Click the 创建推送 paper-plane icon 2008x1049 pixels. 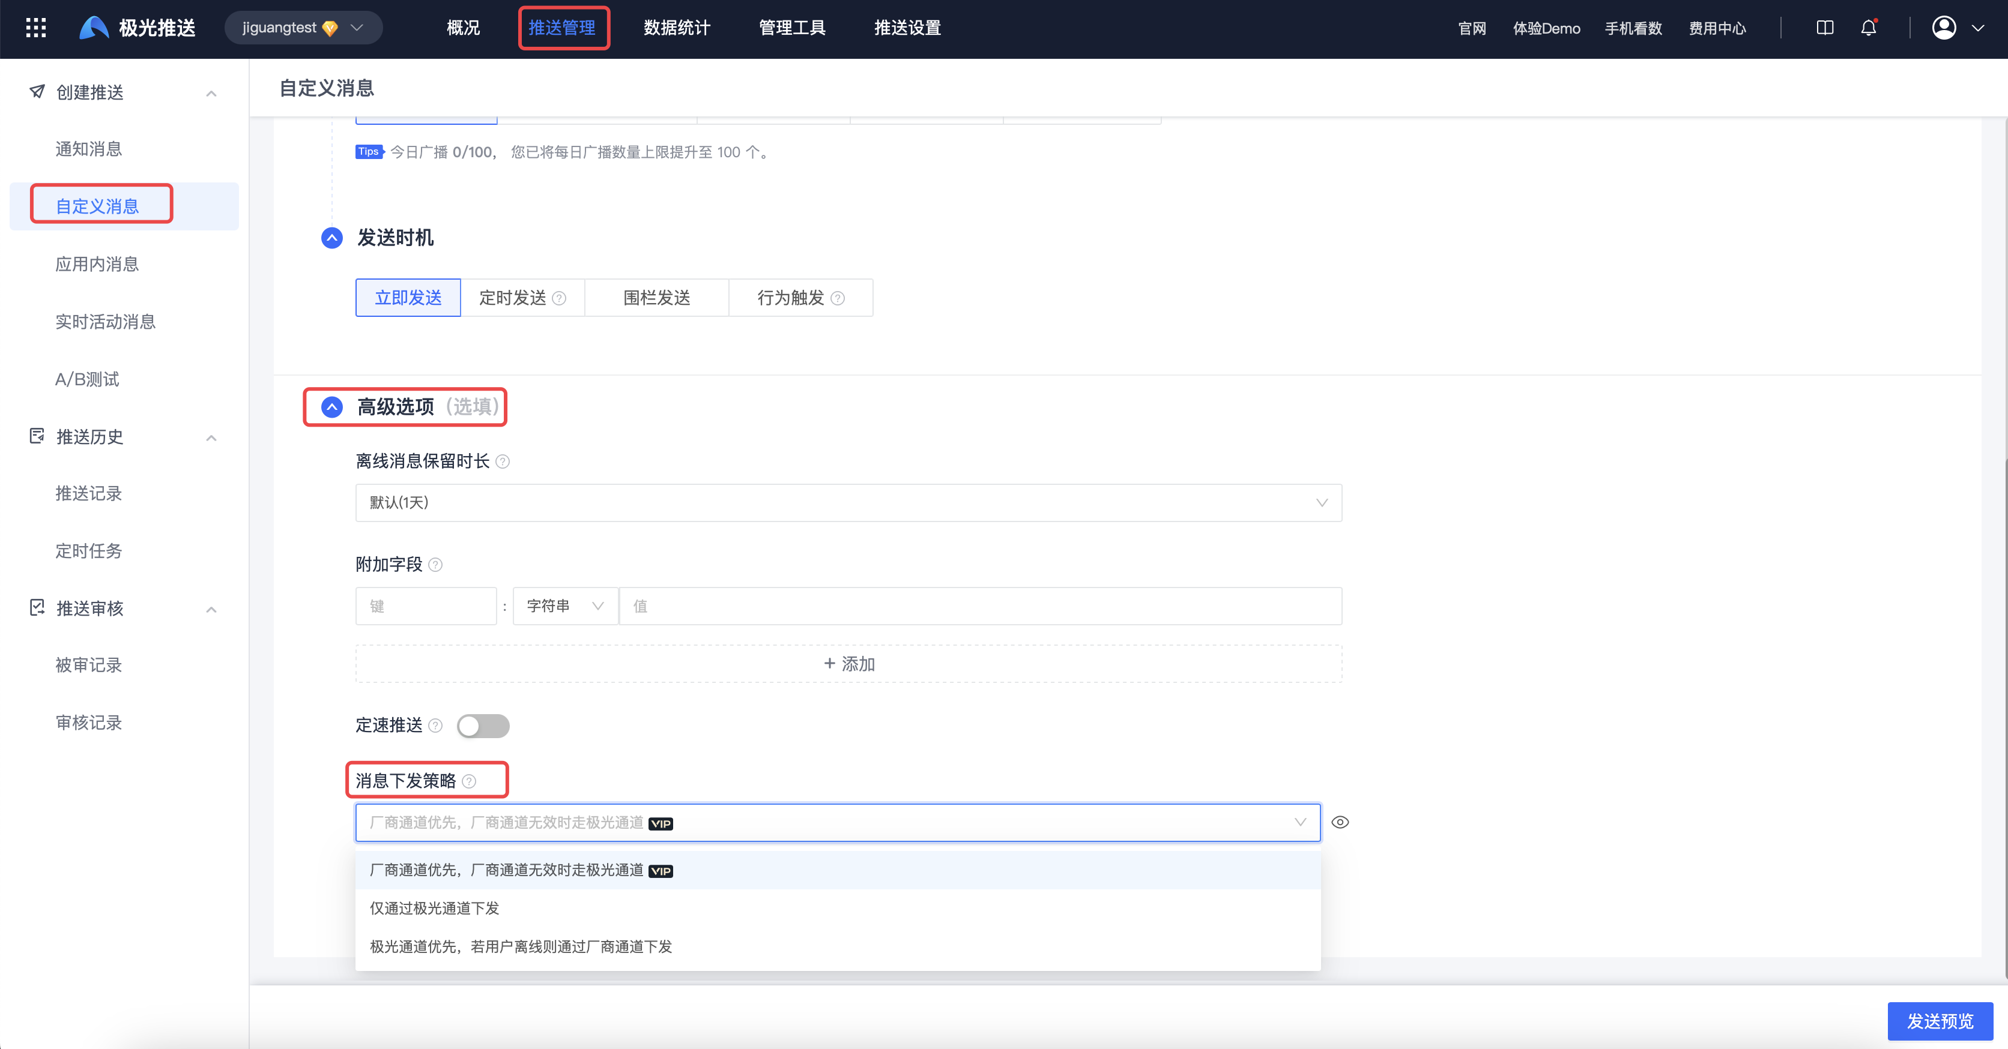point(37,91)
